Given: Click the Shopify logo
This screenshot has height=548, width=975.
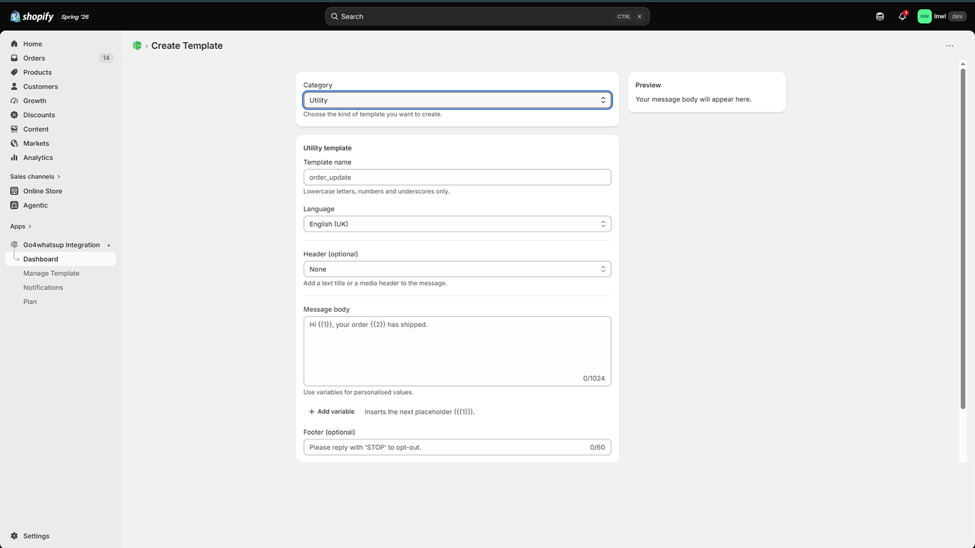Looking at the screenshot, I should (x=32, y=16).
